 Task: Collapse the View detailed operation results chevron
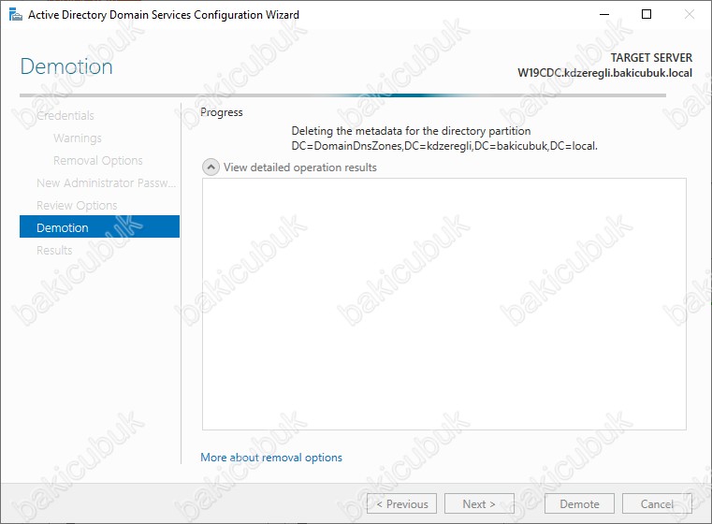click(x=211, y=167)
